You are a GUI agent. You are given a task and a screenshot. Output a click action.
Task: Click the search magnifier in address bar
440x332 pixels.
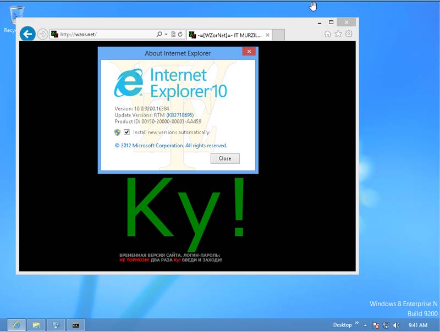159,34
